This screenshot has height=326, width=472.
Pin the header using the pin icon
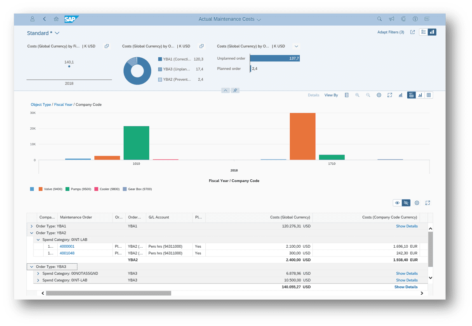click(x=235, y=90)
